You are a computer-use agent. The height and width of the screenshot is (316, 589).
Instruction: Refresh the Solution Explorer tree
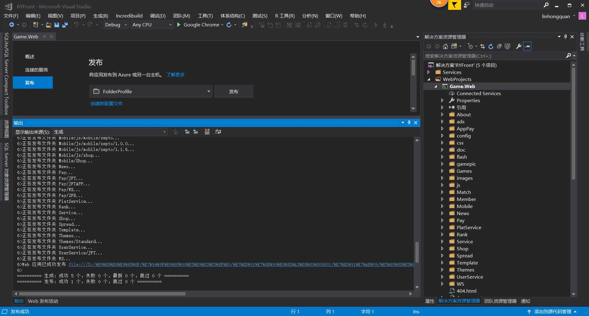point(491,46)
